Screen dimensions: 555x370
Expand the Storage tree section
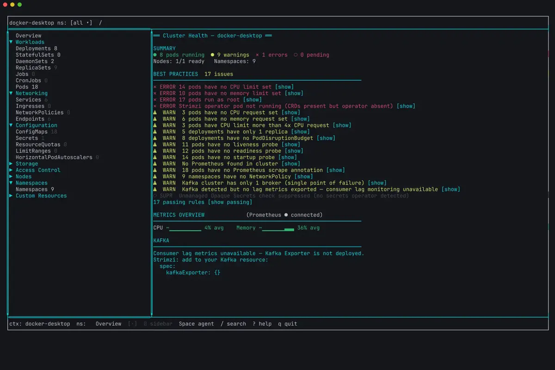click(x=11, y=164)
